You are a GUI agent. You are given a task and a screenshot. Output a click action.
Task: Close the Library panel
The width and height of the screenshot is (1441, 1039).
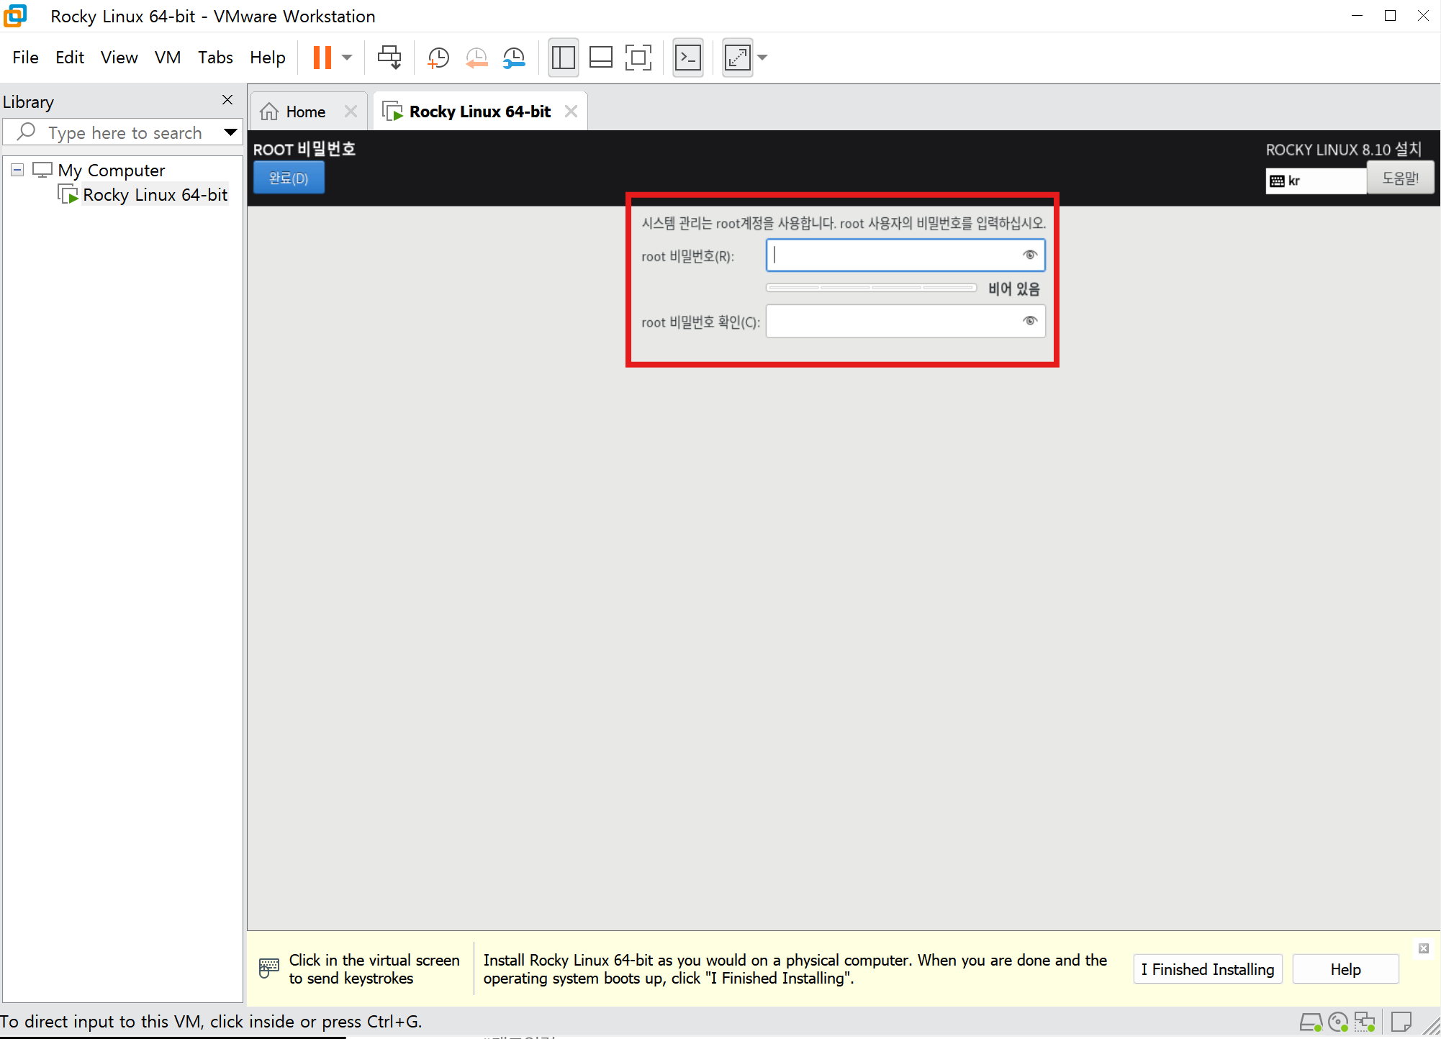point(227,100)
